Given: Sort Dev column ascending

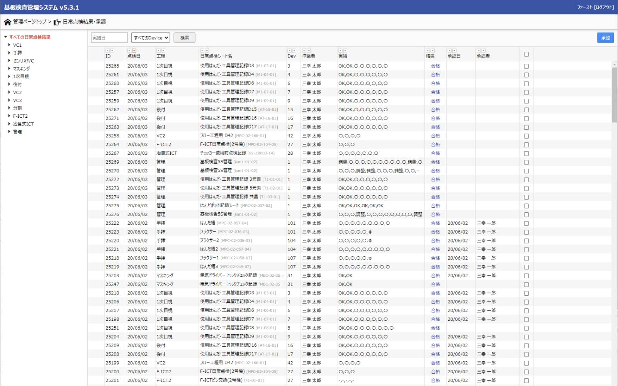Looking at the screenshot, I should coord(289,51).
